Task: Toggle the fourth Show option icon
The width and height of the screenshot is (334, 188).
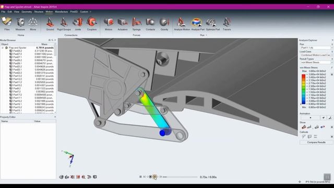Action: pyautogui.click(x=323, y=127)
